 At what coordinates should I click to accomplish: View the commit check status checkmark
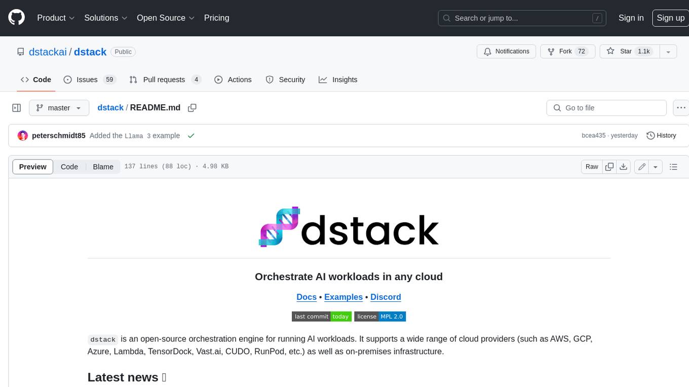click(191, 136)
